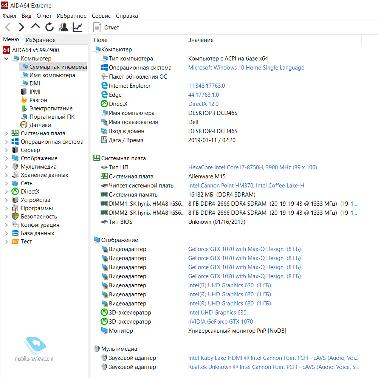378x378 pixels.
Task: Click the Refresh toolbar icon
Action: pos(50,27)
